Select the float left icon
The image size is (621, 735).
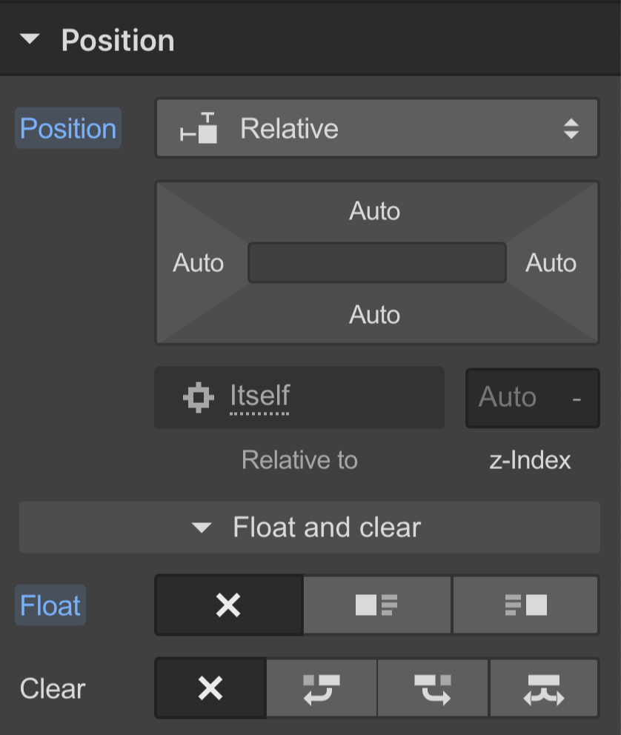click(x=376, y=605)
